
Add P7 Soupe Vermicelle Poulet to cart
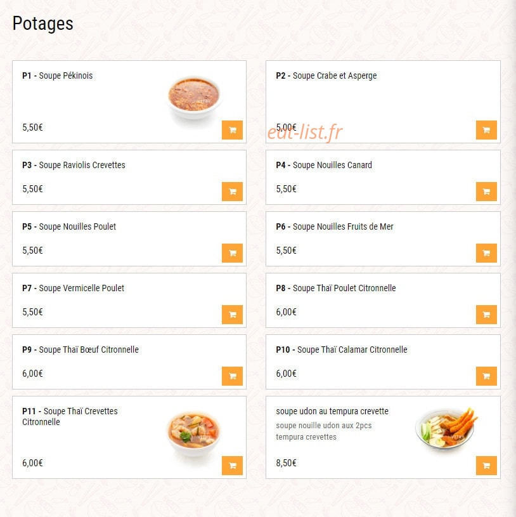click(232, 315)
